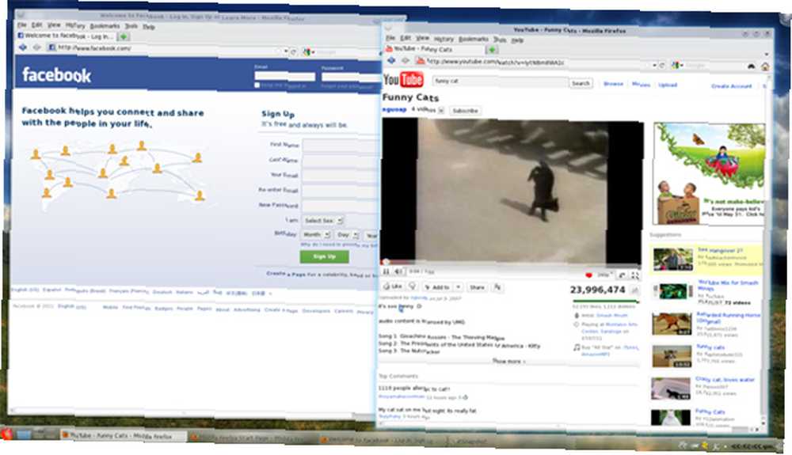Go forward in the Facebook Firefox window
Viewport: 792px width, 455px height.
click(37, 47)
